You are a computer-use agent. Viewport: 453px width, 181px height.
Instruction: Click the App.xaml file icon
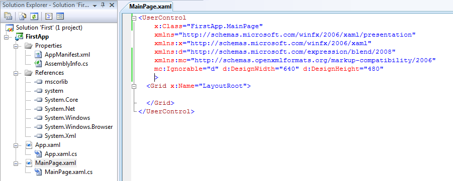(x=29, y=145)
